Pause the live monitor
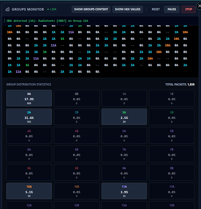The height and width of the screenshot is (209, 201). (x=172, y=9)
